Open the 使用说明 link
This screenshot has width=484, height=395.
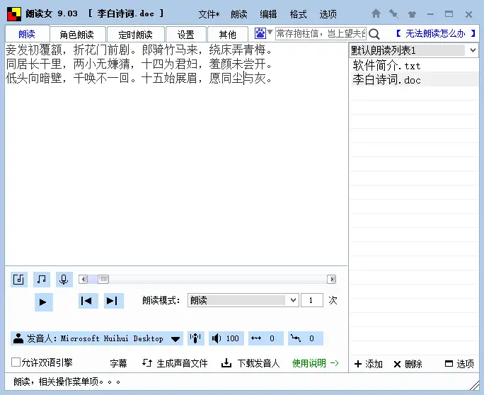pos(315,363)
